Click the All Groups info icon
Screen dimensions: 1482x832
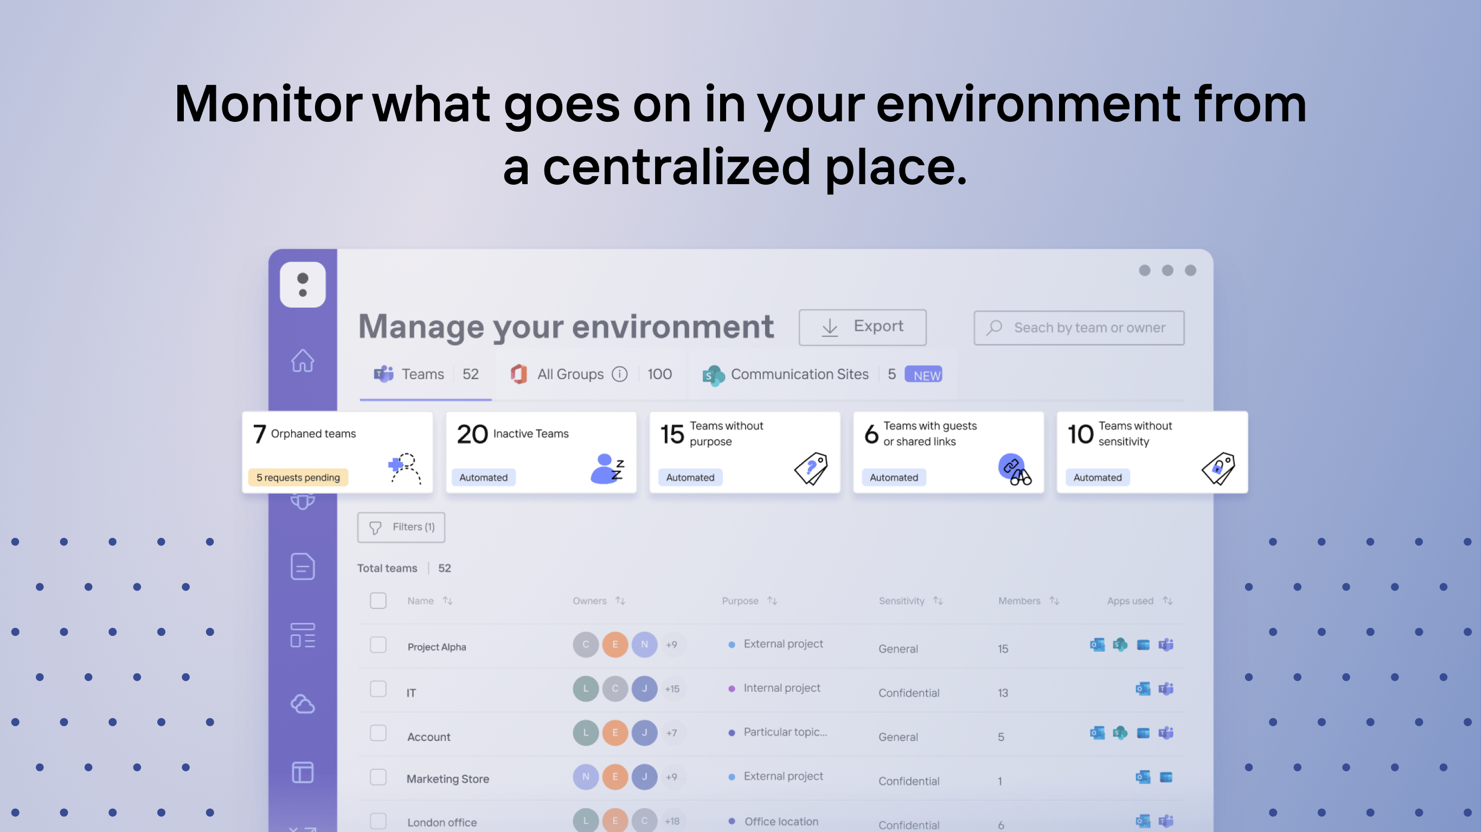pos(619,375)
